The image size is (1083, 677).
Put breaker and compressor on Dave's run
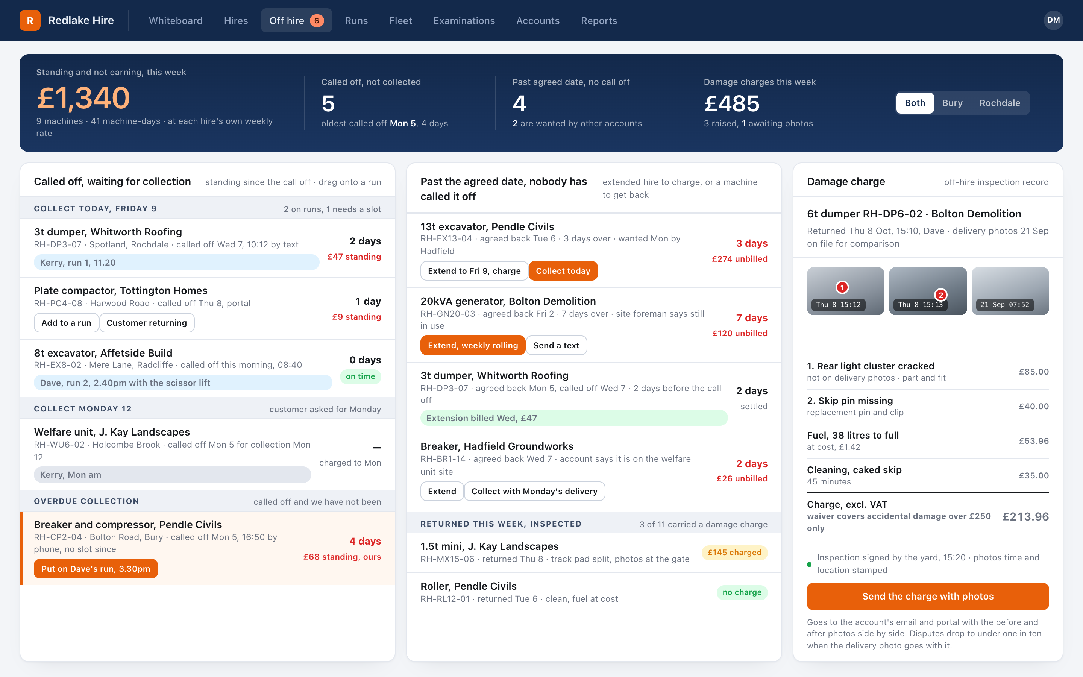[96, 569]
